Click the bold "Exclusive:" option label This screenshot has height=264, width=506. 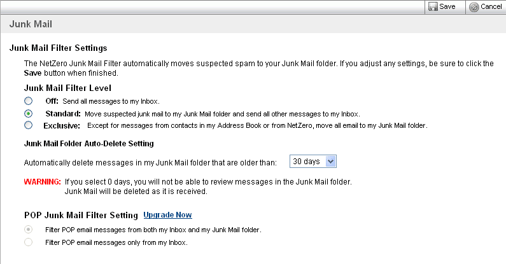(62, 126)
